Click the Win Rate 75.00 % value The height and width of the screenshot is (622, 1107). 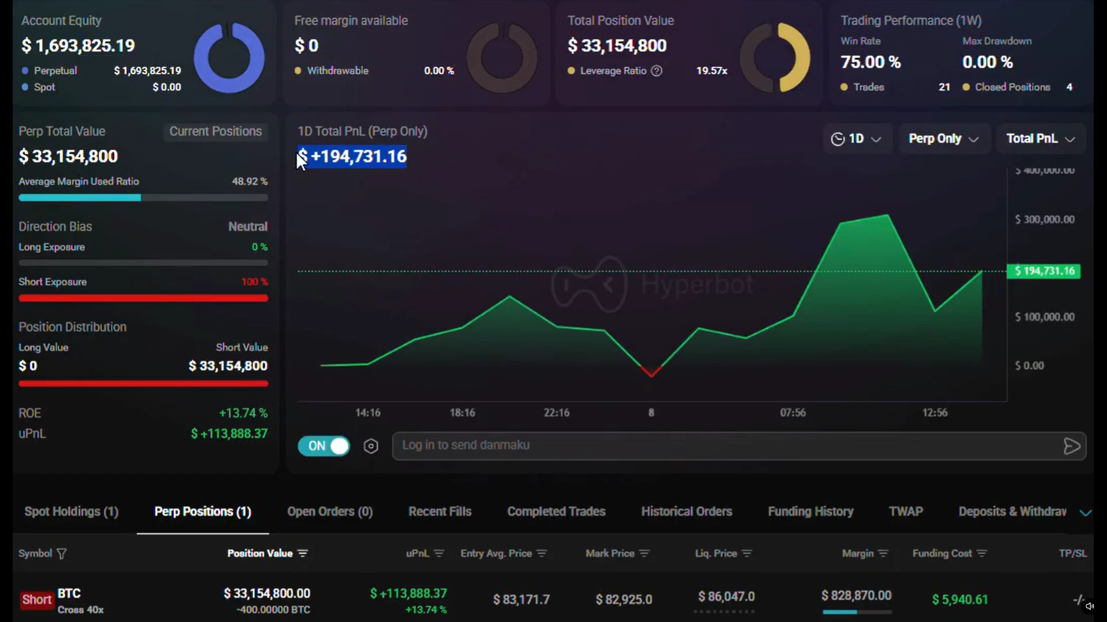(871, 62)
